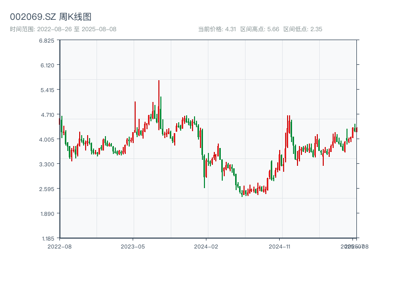This screenshot has width=396, height=297.
Task: Click the tallest red candle at the 5.66 peak
Action: 159,105
